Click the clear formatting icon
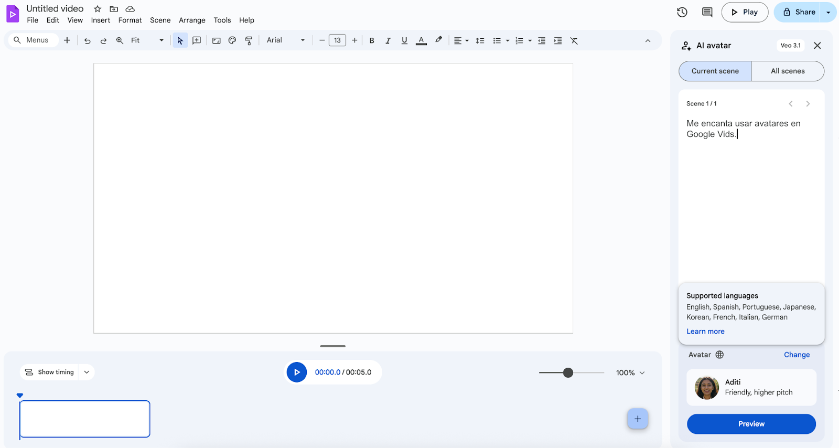The width and height of the screenshot is (839, 448). [x=574, y=40]
